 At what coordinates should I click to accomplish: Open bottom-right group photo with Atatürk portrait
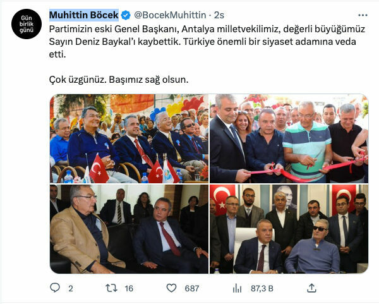[x=289, y=229]
